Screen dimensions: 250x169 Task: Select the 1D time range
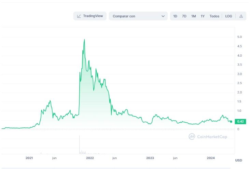click(x=175, y=16)
